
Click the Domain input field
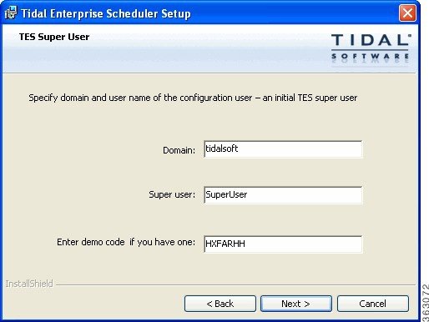click(x=283, y=149)
